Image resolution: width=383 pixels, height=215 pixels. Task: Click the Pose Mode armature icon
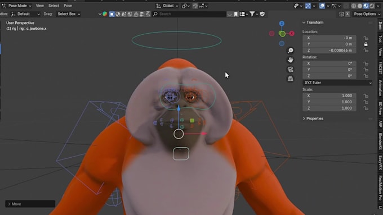click(4, 6)
